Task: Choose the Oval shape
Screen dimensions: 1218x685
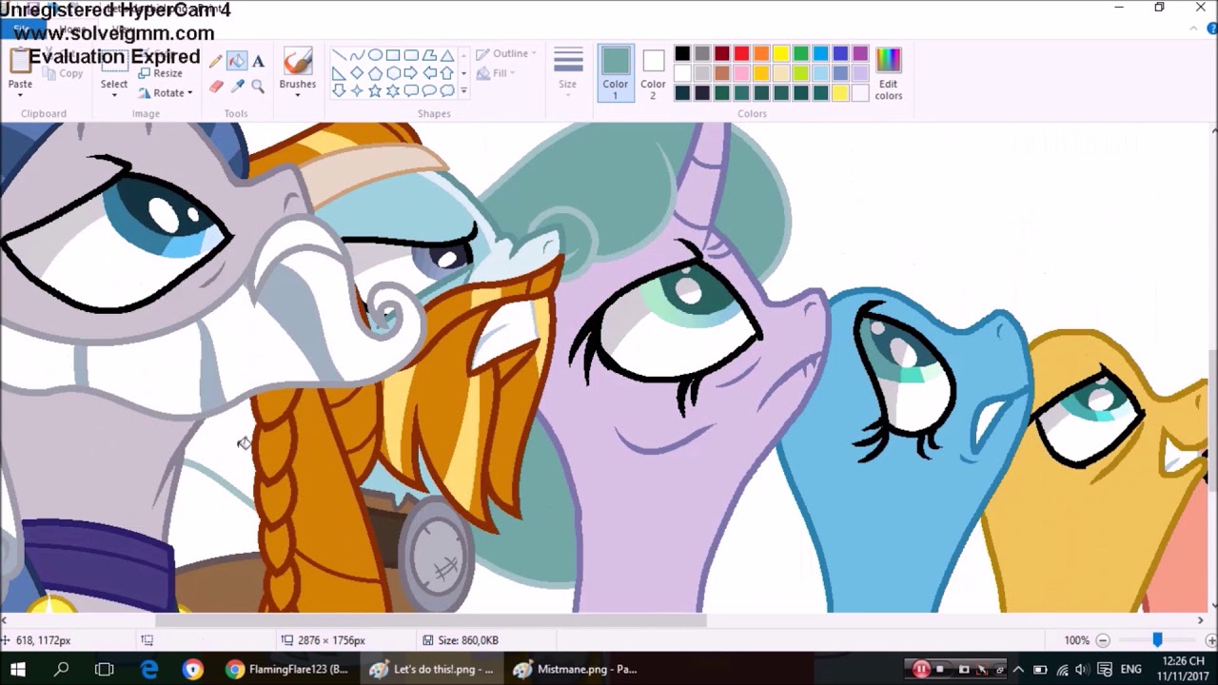Action: click(x=375, y=55)
